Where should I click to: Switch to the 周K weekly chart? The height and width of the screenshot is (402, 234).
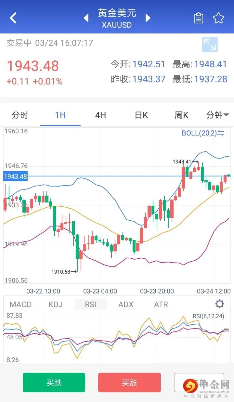coord(181,115)
